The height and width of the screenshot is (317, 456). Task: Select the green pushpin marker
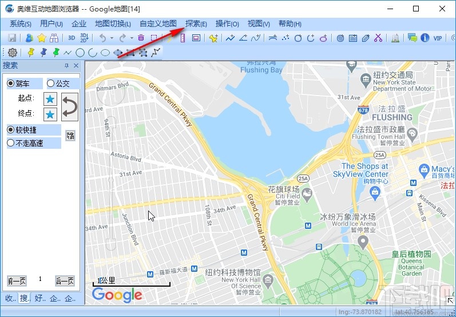click(56, 52)
